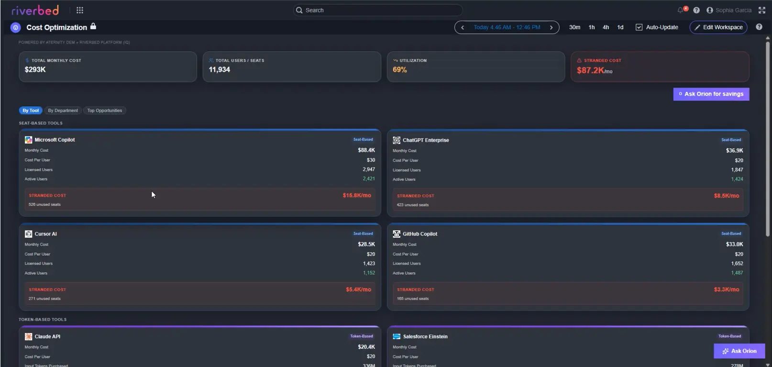Click Claude API Token-Based badge

click(x=362, y=336)
